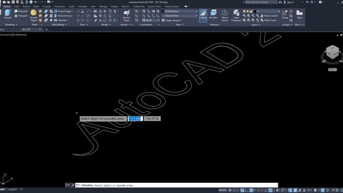Open the World UCS dropdown
343x193 pixels.
(151, 20)
